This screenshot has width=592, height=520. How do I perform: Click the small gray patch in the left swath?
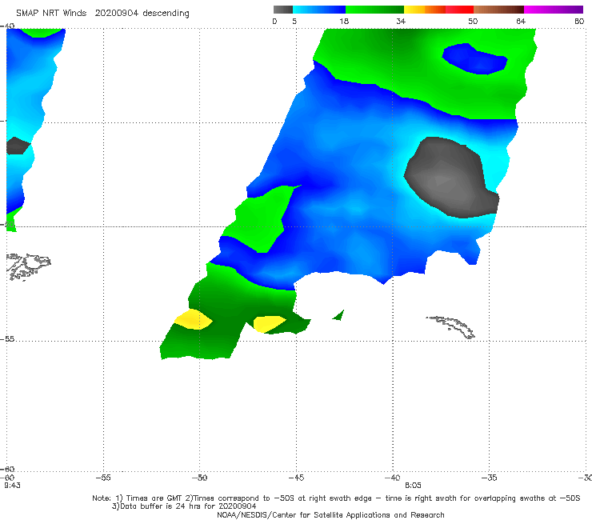[x=17, y=146]
